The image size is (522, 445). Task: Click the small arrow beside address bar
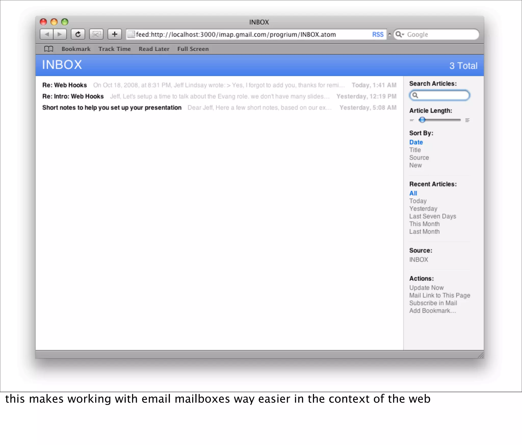(x=389, y=34)
